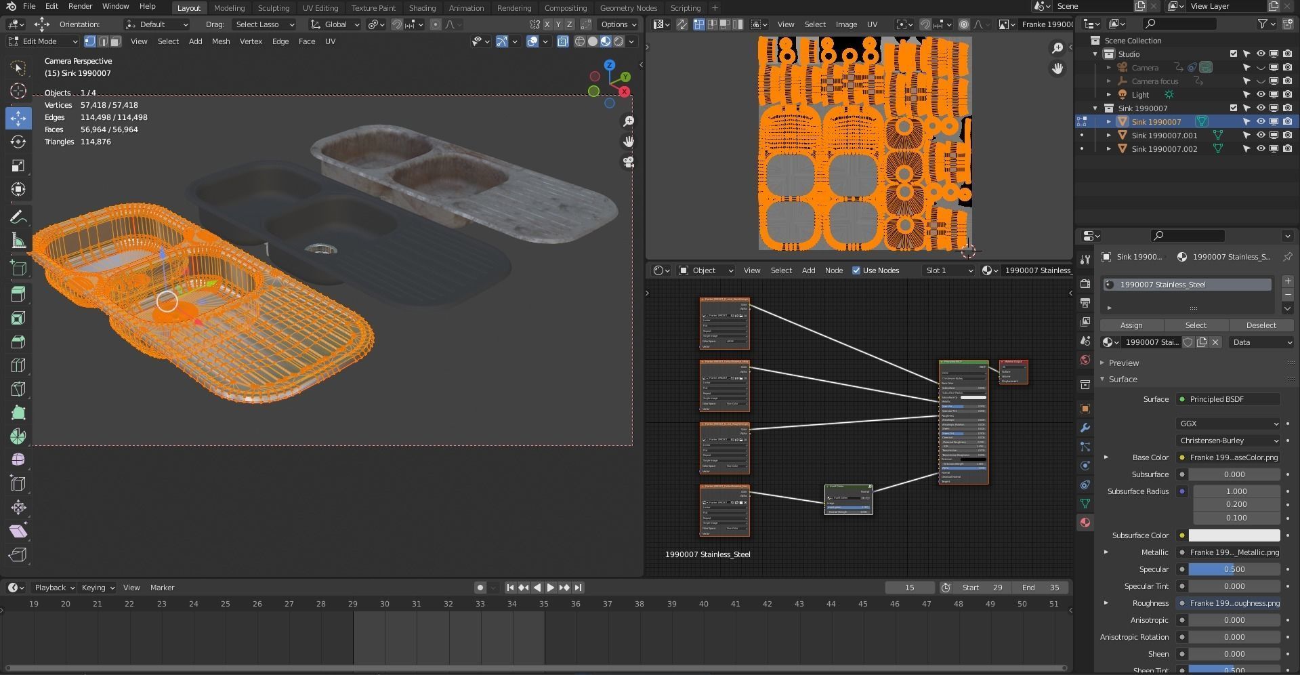The image size is (1300, 675).
Task: Switch to the UV Editing workspace tab
Action: 320,8
